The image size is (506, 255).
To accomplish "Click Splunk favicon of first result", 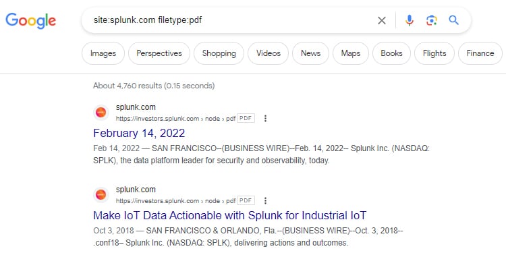I will (x=101, y=113).
